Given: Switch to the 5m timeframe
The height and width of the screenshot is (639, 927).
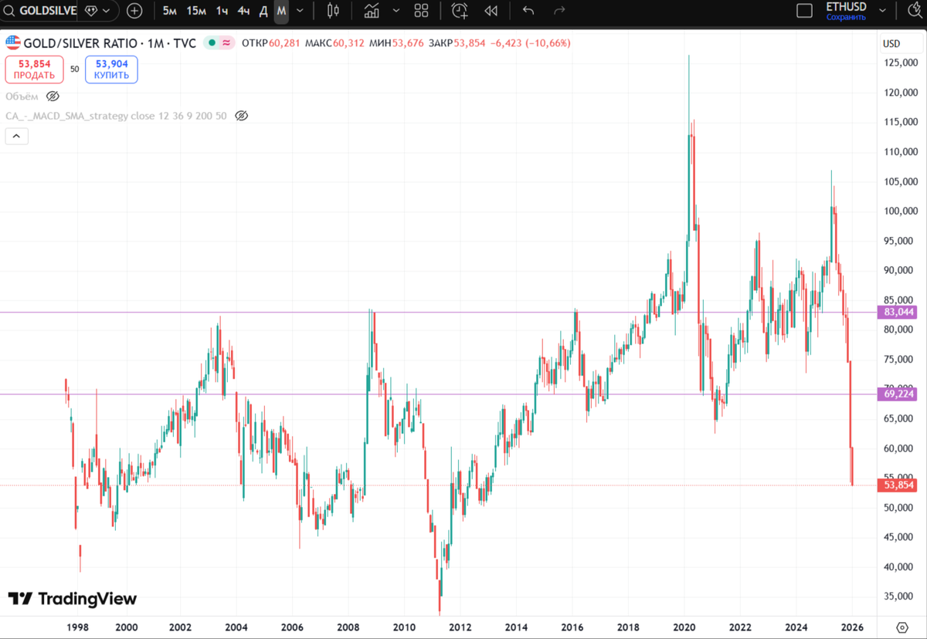Looking at the screenshot, I should coord(169,11).
